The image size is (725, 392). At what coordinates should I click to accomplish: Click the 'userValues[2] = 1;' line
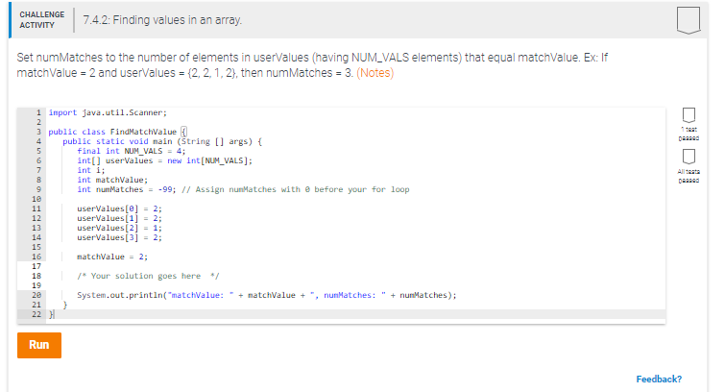(119, 228)
